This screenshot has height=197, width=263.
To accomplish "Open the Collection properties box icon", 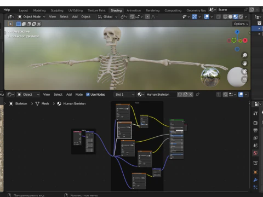I will [x=255, y=163].
